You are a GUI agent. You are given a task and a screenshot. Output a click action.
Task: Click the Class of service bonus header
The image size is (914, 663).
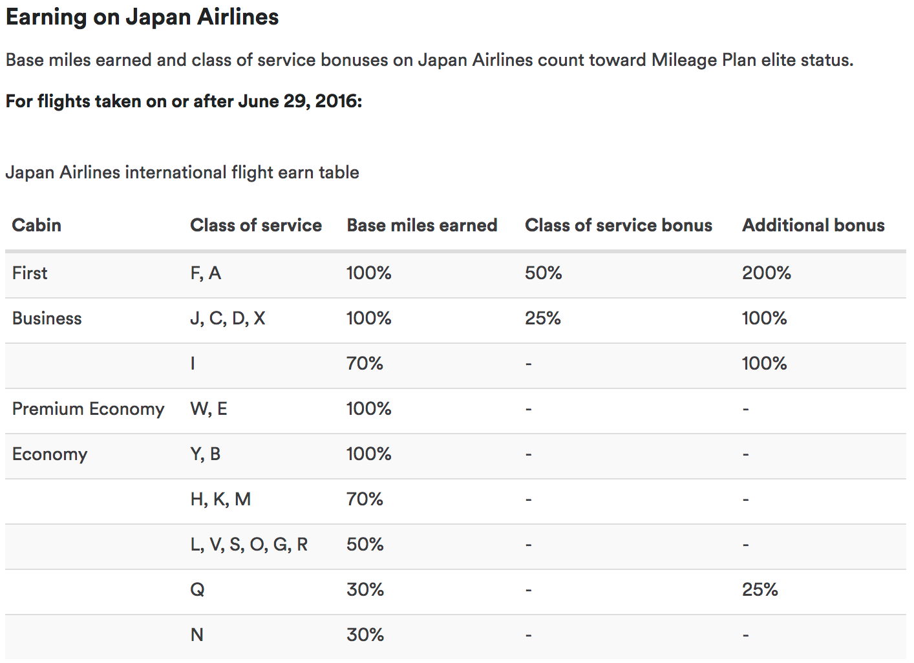619,225
